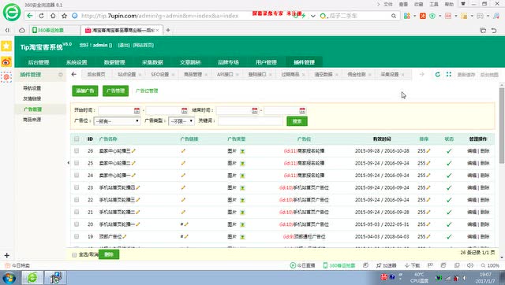Toggle green status checkmark for row ID 19
Screen dimensions: 505x285
[x=449, y=236]
